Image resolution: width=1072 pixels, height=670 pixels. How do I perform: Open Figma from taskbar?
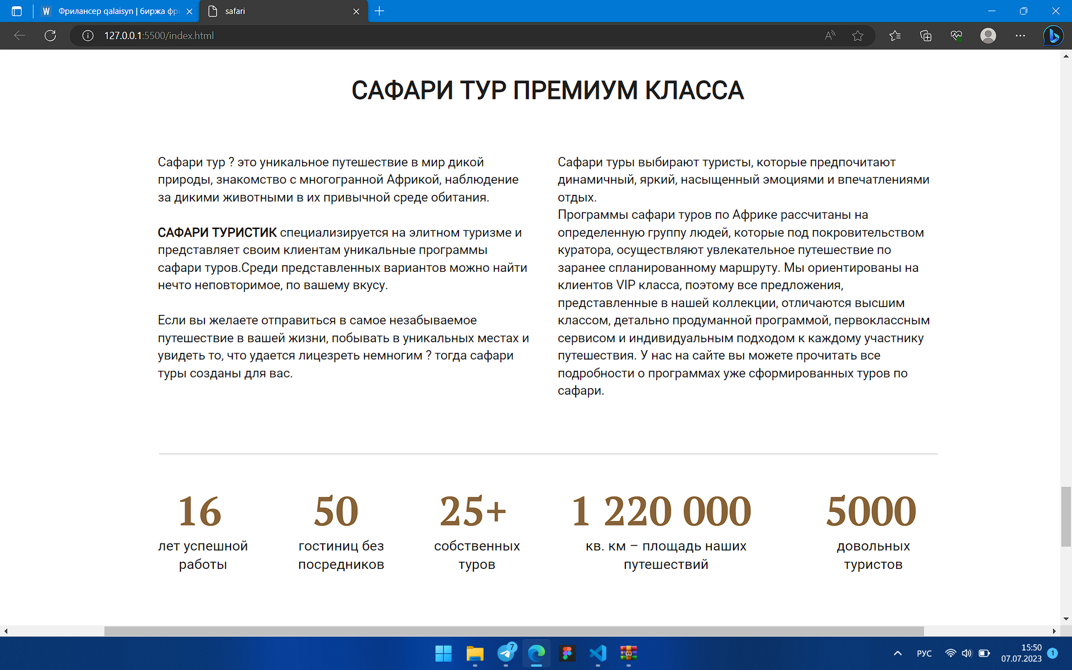[x=567, y=653]
